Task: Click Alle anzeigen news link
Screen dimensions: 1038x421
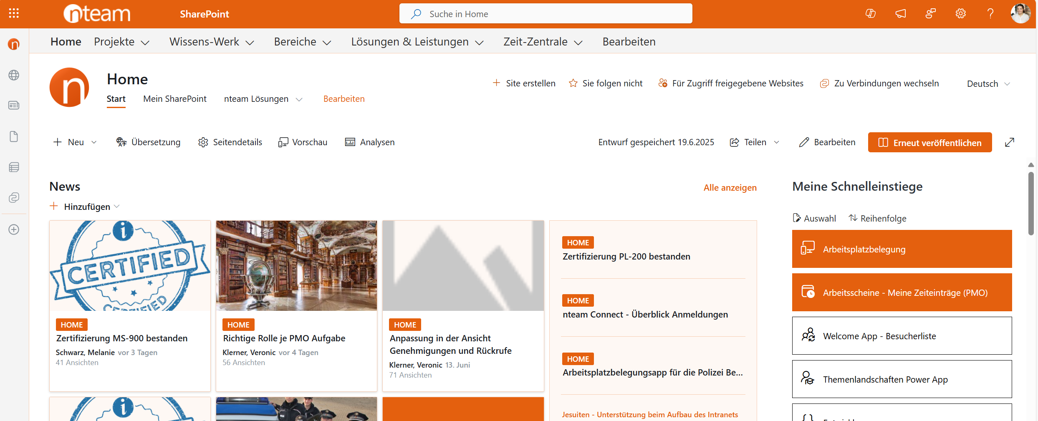Action: 730,188
